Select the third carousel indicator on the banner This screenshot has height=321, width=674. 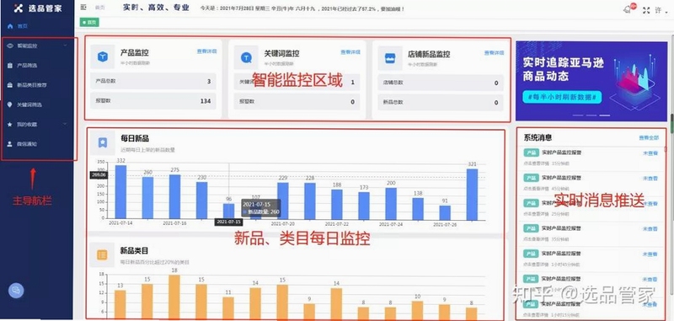point(605,115)
